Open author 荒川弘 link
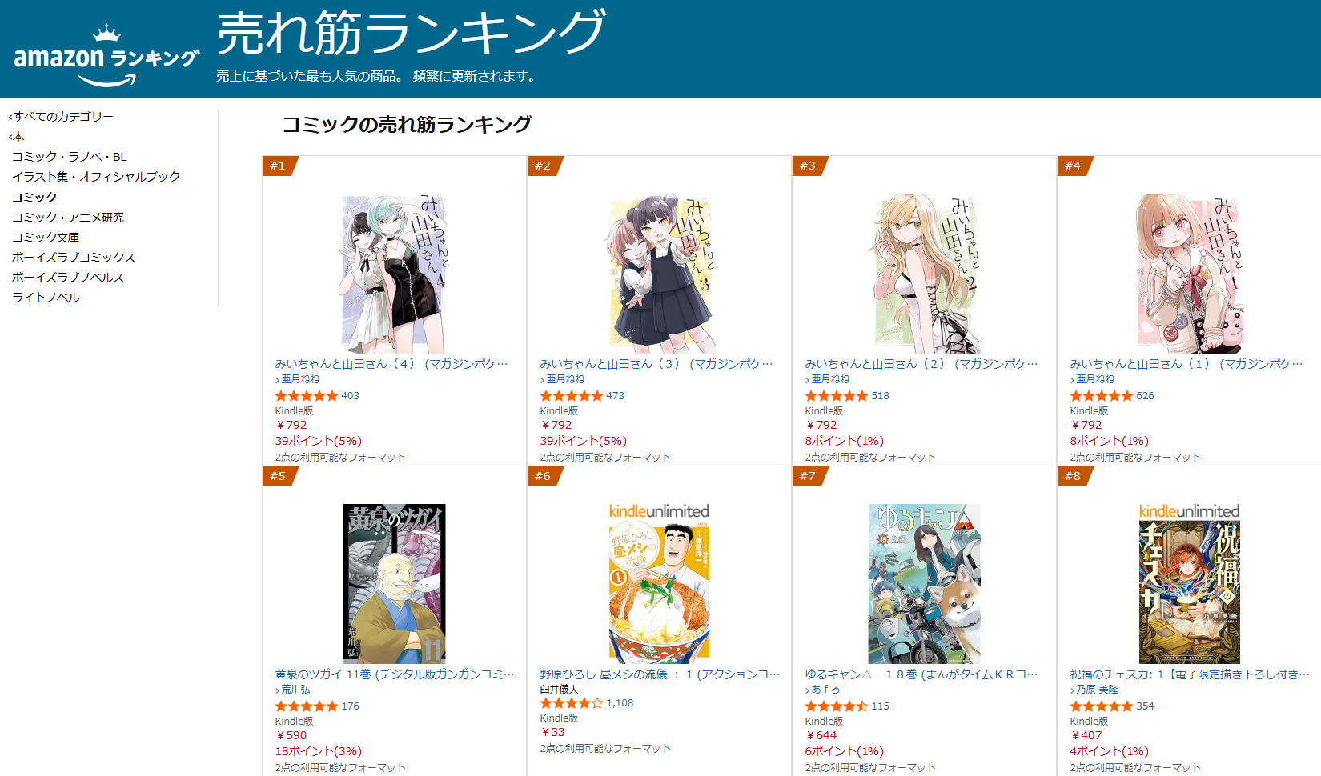The width and height of the screenshot is (1321, 776). pos(295,690)
